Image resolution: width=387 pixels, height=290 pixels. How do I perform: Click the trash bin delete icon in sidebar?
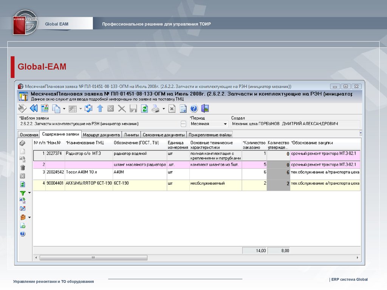point(23,168)
